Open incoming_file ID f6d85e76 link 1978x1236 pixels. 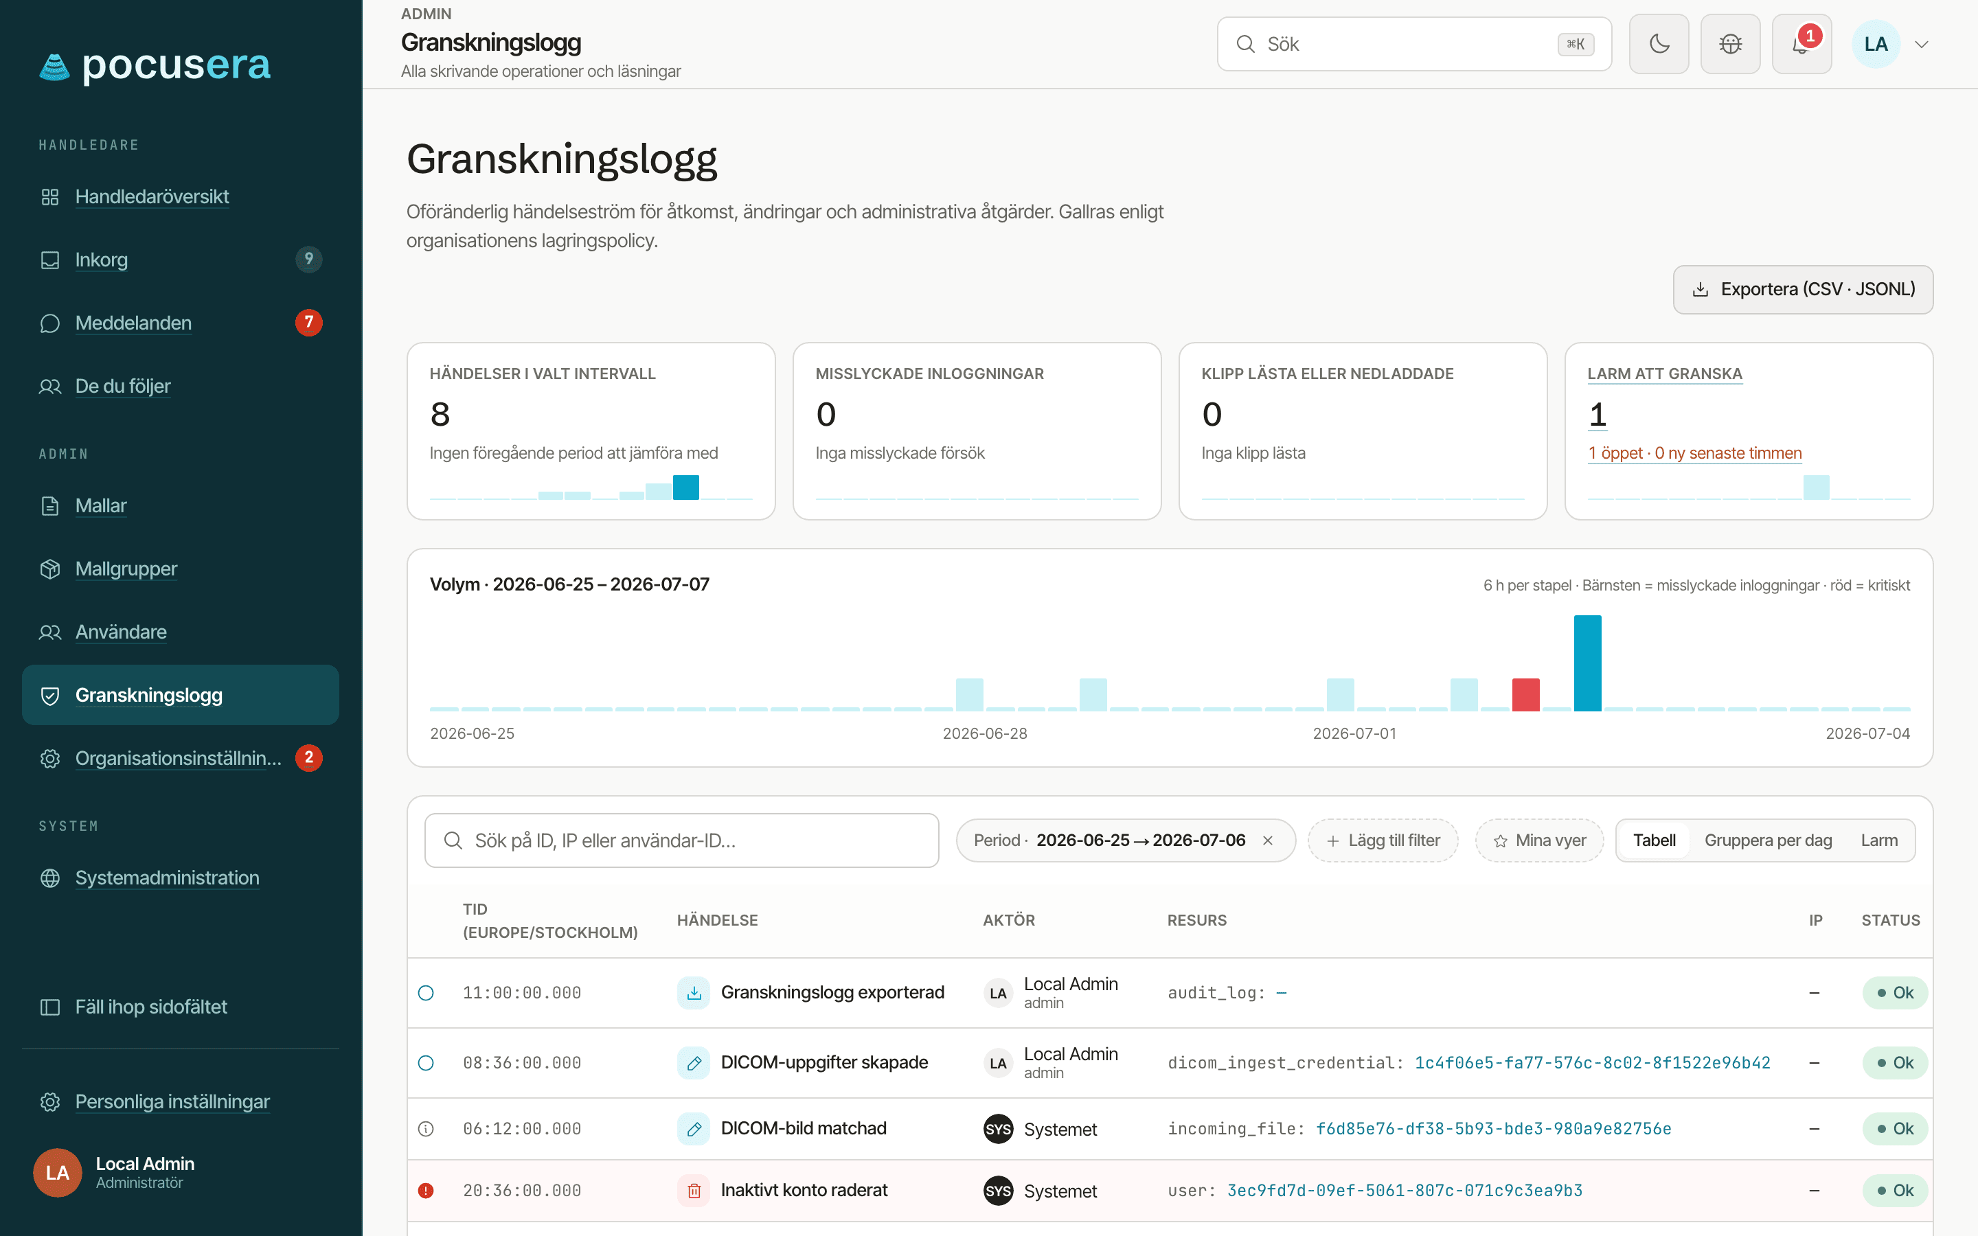pos(1493,1129)
